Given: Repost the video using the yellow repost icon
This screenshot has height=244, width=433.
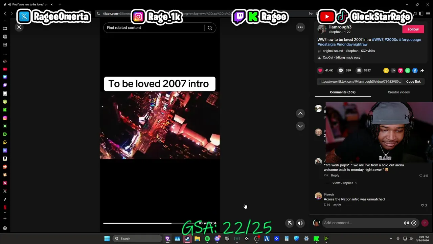Looking at the screenshot, I should (386, 70).
